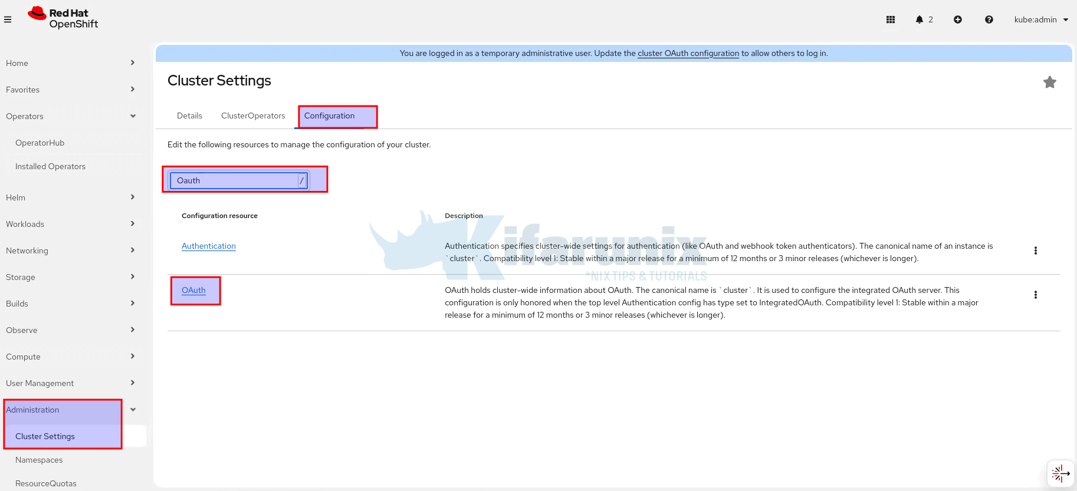
Task: Go to Namespaces in the sidebar
Action: (x=39, y=460)
